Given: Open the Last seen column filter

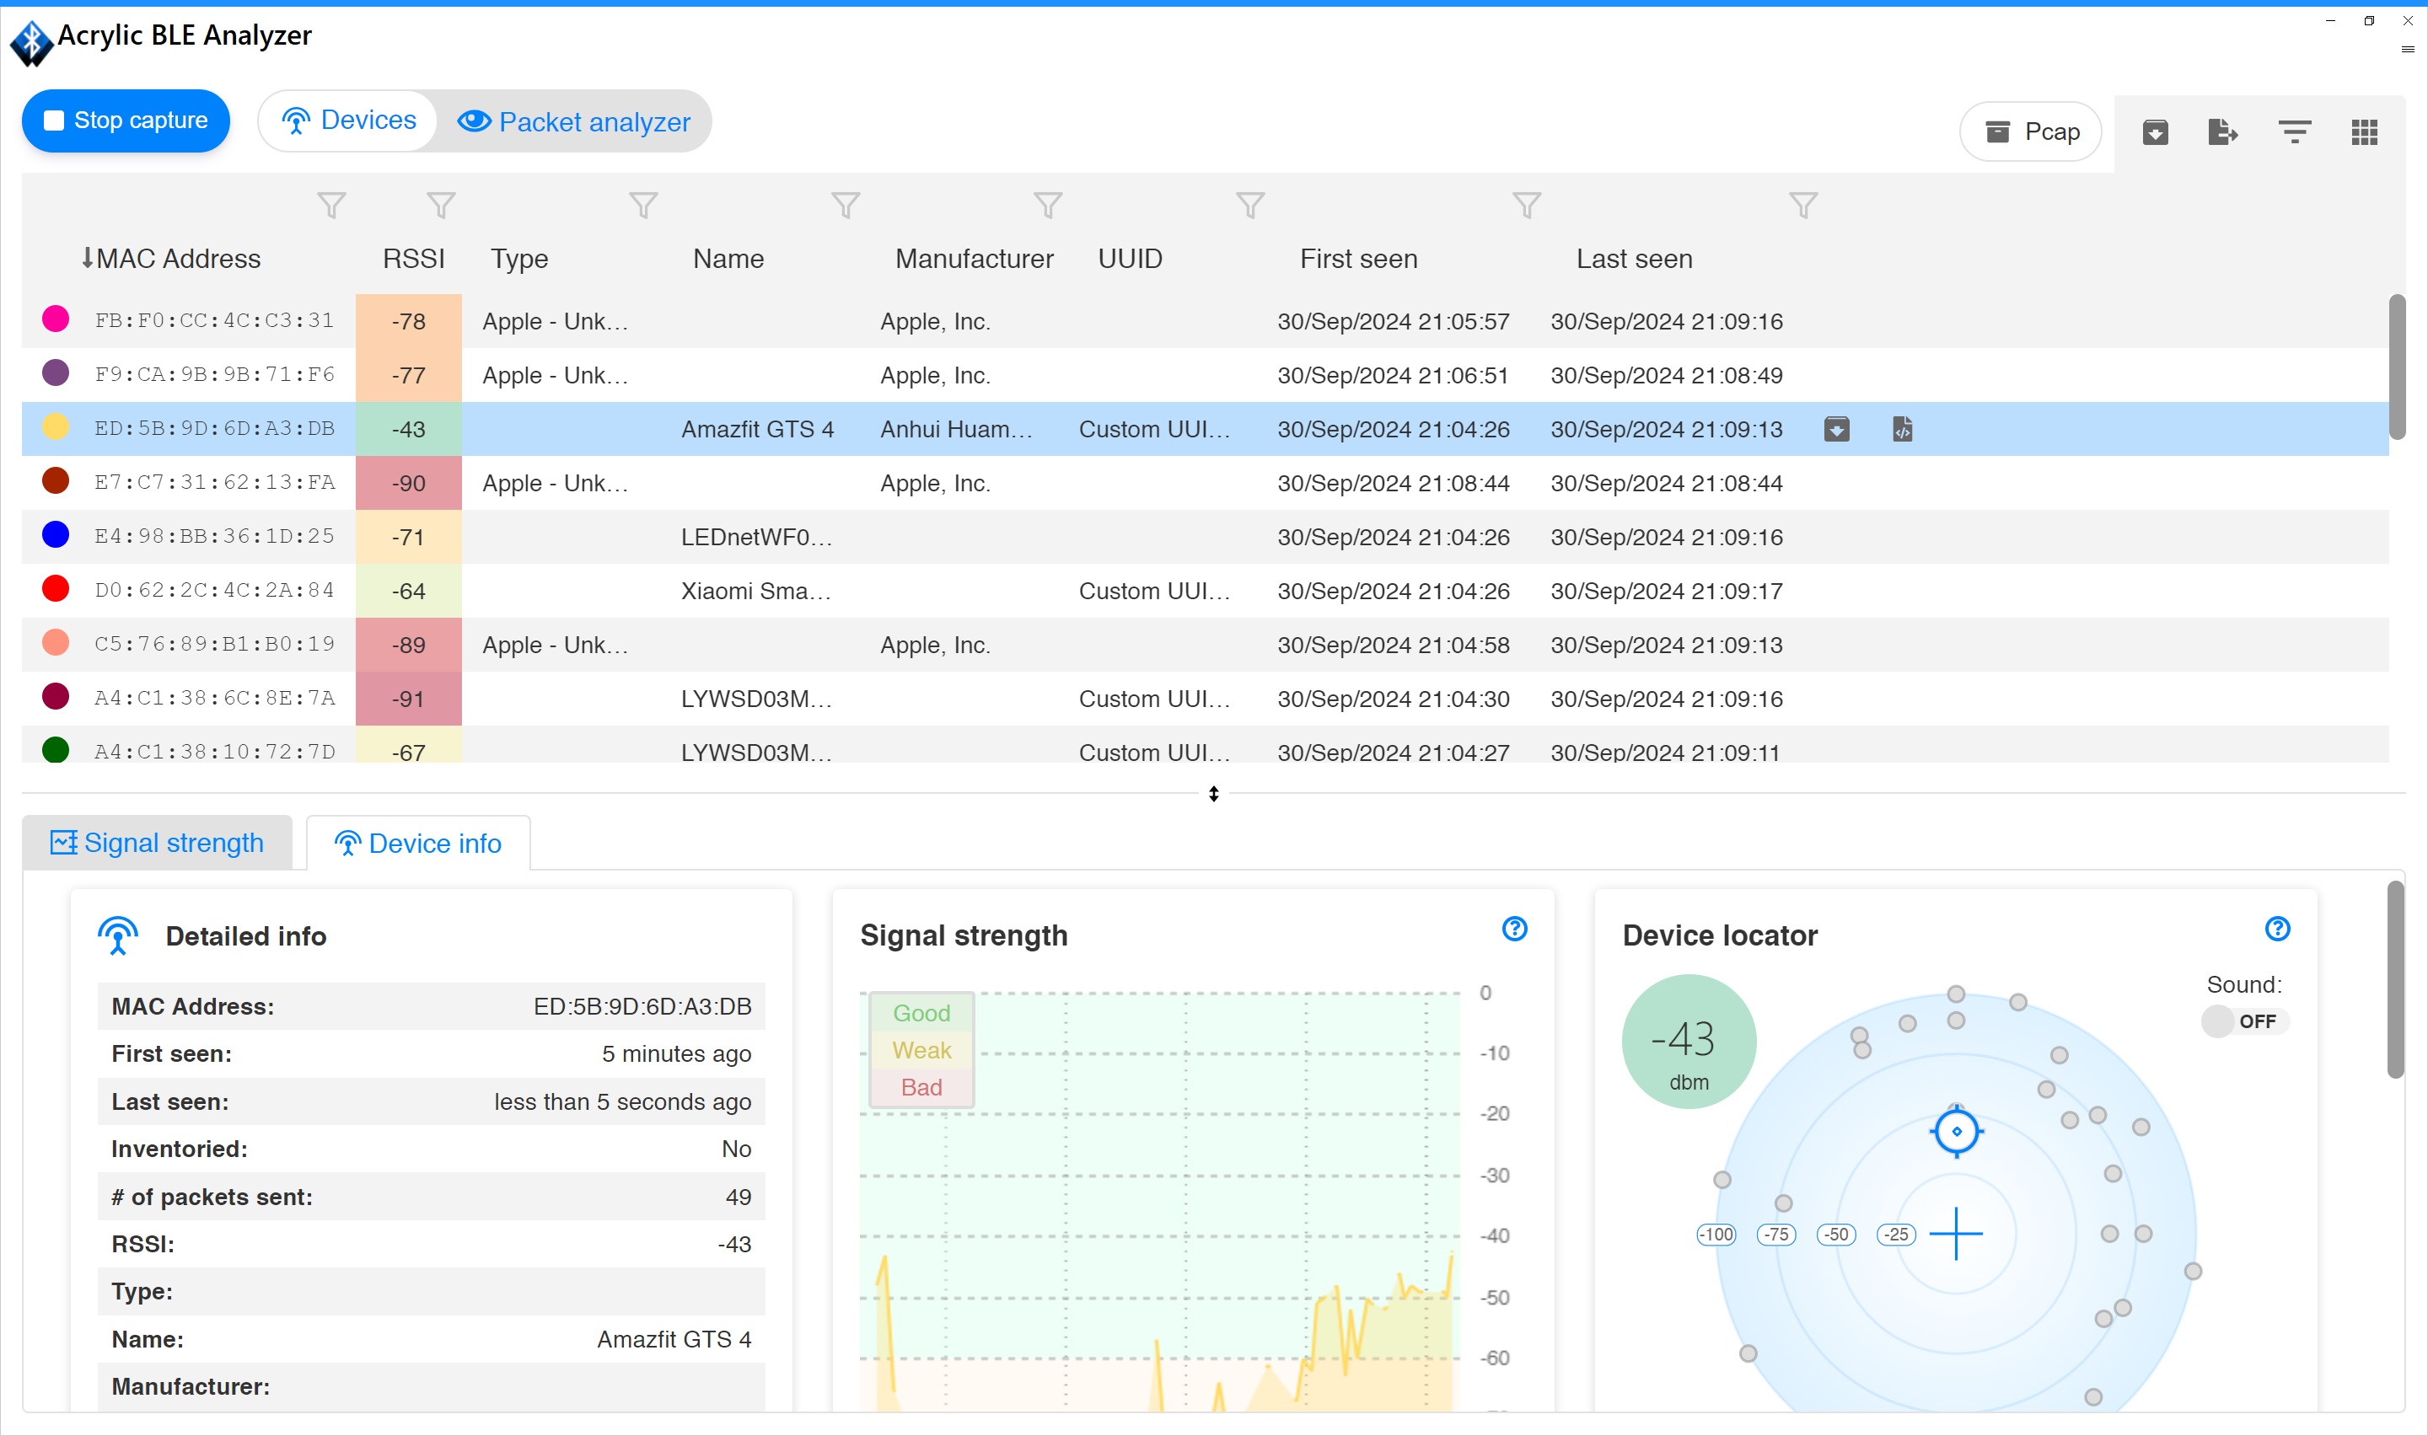Looking at the screenshot, I should [x=1802, y=205].
